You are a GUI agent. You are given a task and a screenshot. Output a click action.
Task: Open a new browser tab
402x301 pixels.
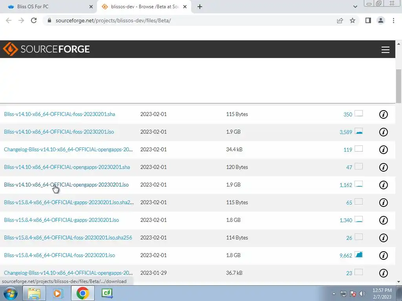click(200, 7)
